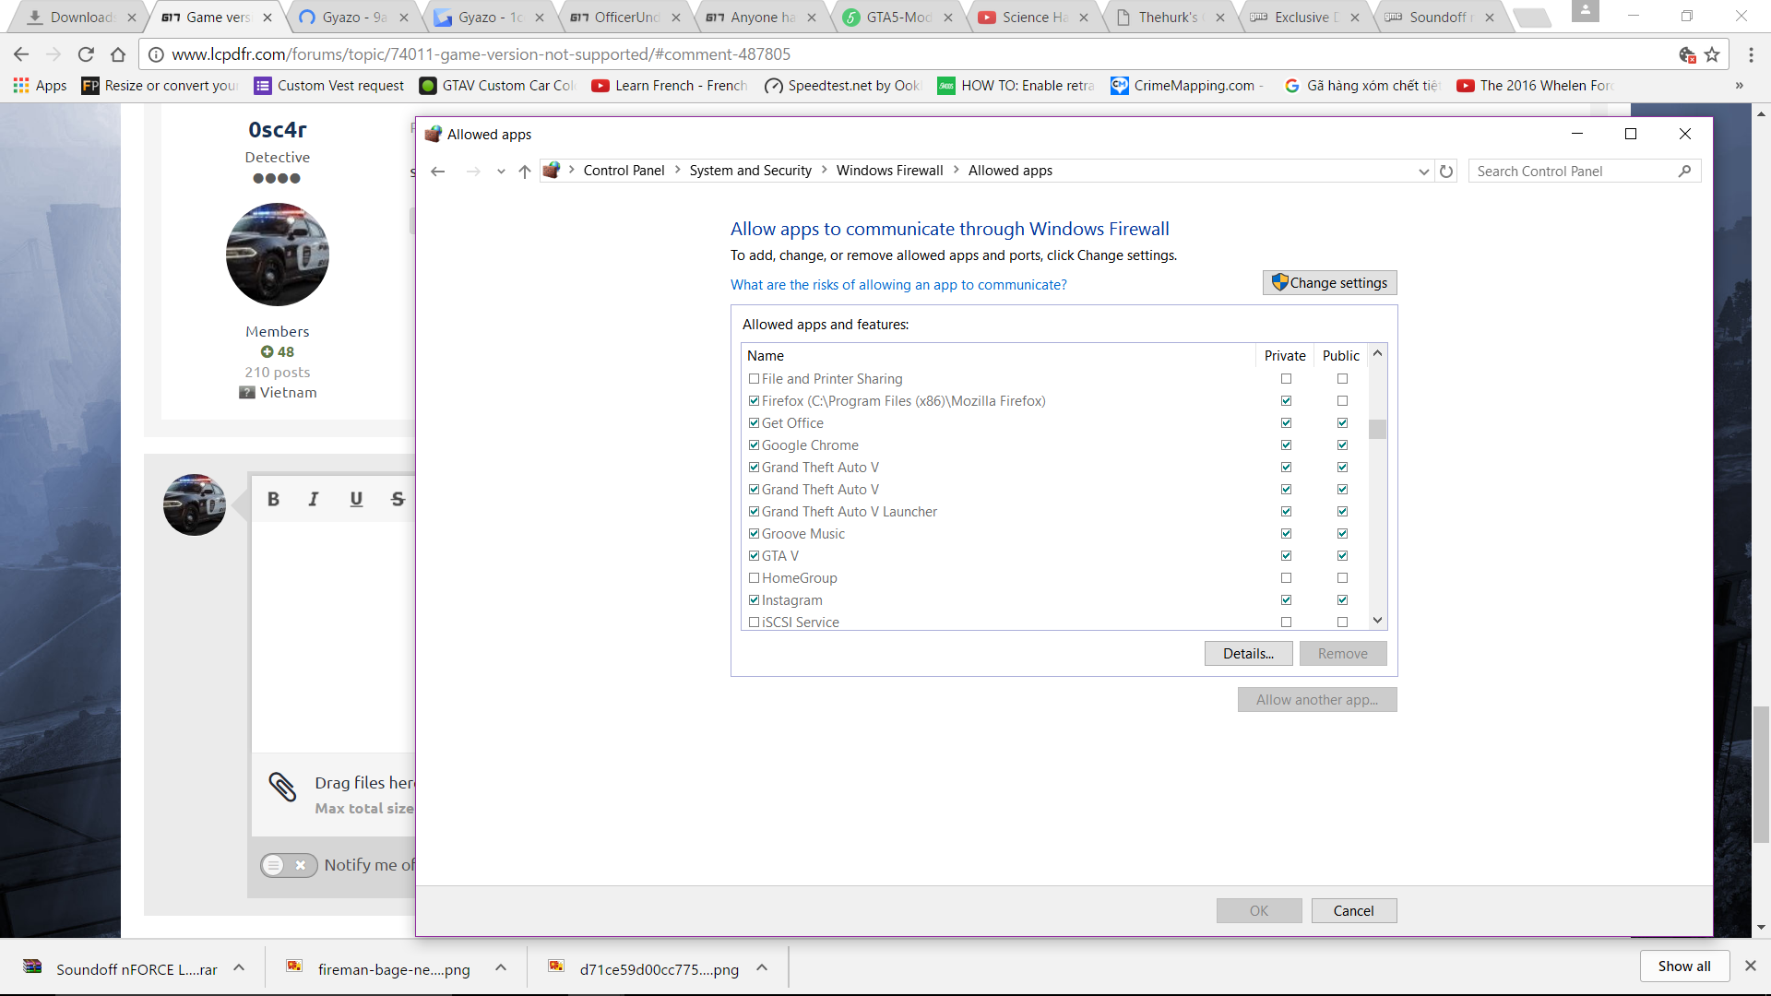Switch to the GTA5-Mods browser tab
The image size is (1771, 996).
pos(898,18)
